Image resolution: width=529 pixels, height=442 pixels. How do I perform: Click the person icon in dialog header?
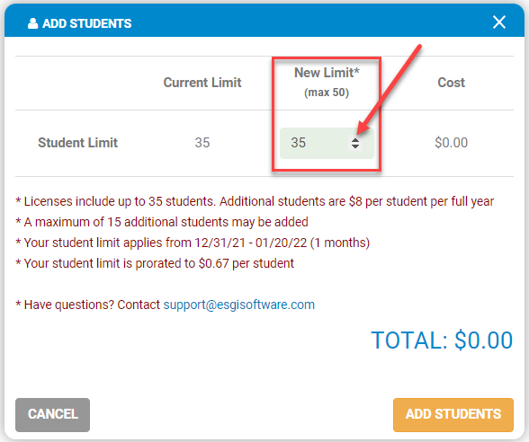click(x=32, y=23)
